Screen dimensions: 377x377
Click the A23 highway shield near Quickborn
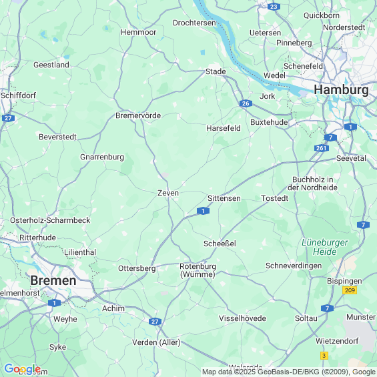point(274,7)
